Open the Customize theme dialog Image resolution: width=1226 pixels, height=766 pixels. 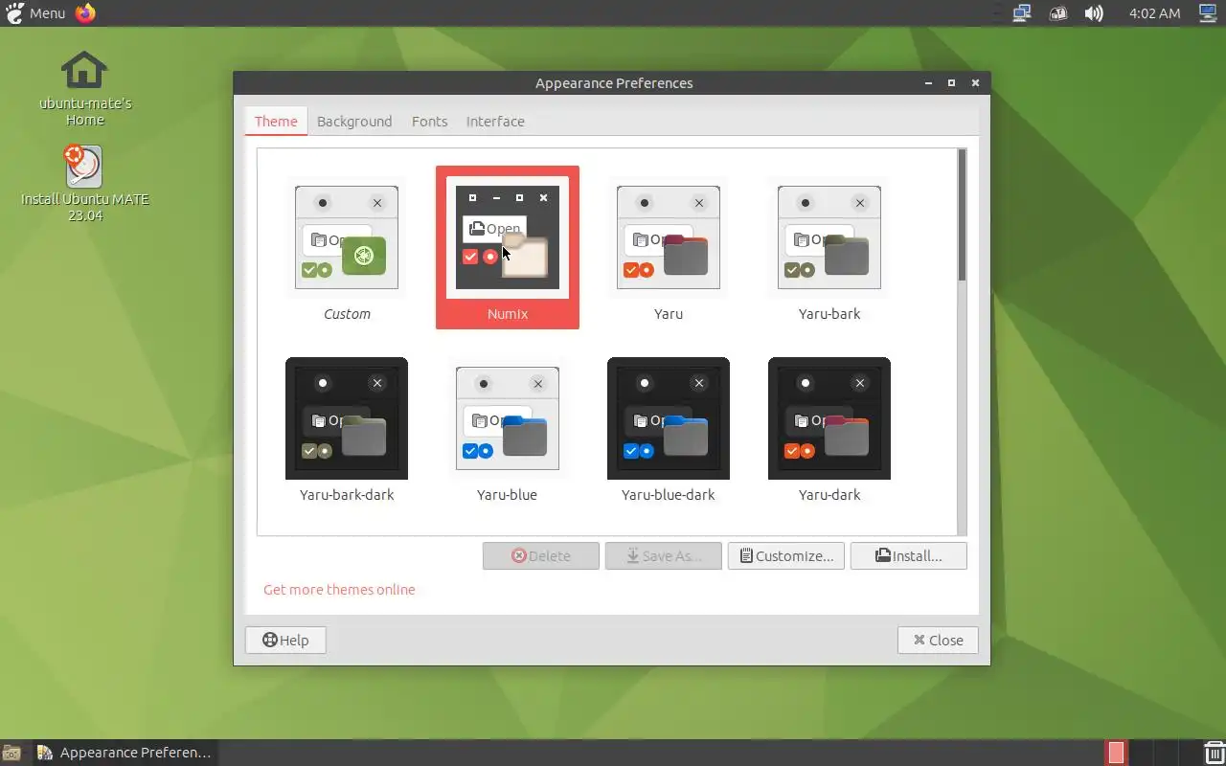(x=786, y=556)
